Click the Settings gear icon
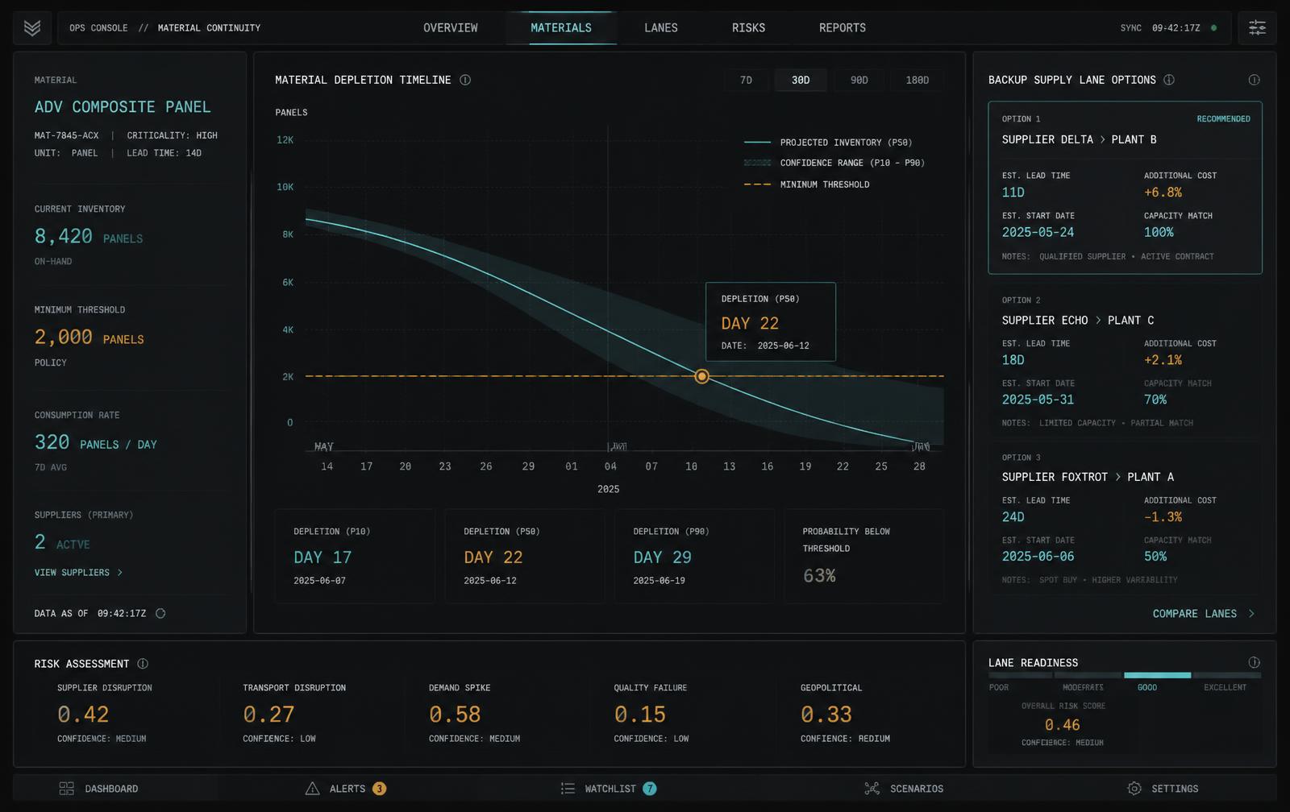The image size is (1290, 812). 1134,789
